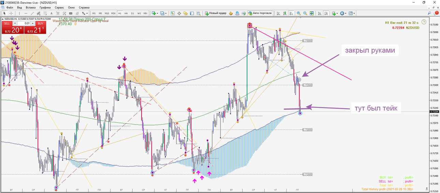Open the Strategy Tester icon
Screen dimensions: 440x193
(198, 13)
